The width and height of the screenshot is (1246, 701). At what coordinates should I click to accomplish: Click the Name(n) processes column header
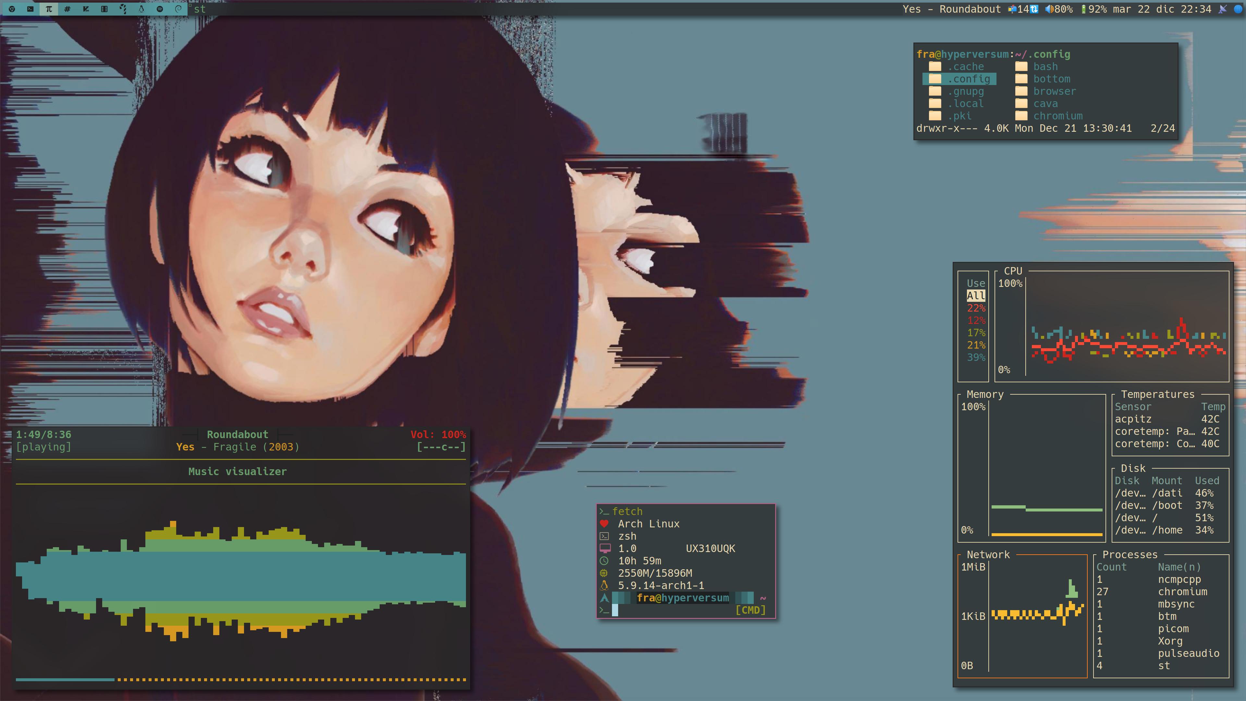click(x=1179, y=567)
